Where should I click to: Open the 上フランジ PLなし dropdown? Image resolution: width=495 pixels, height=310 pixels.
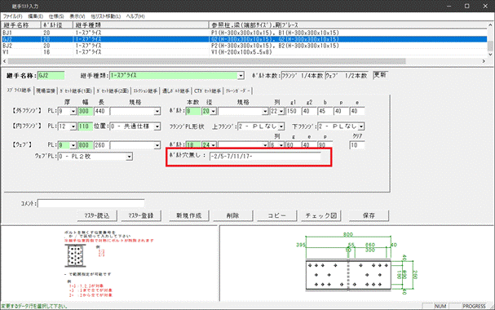281,126
